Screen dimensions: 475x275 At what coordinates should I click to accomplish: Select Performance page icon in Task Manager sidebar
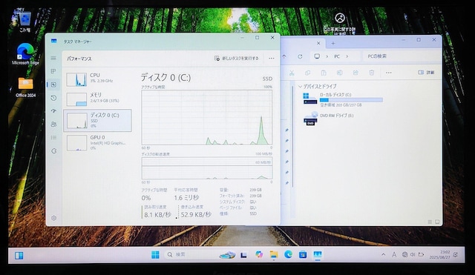(53, 85)
